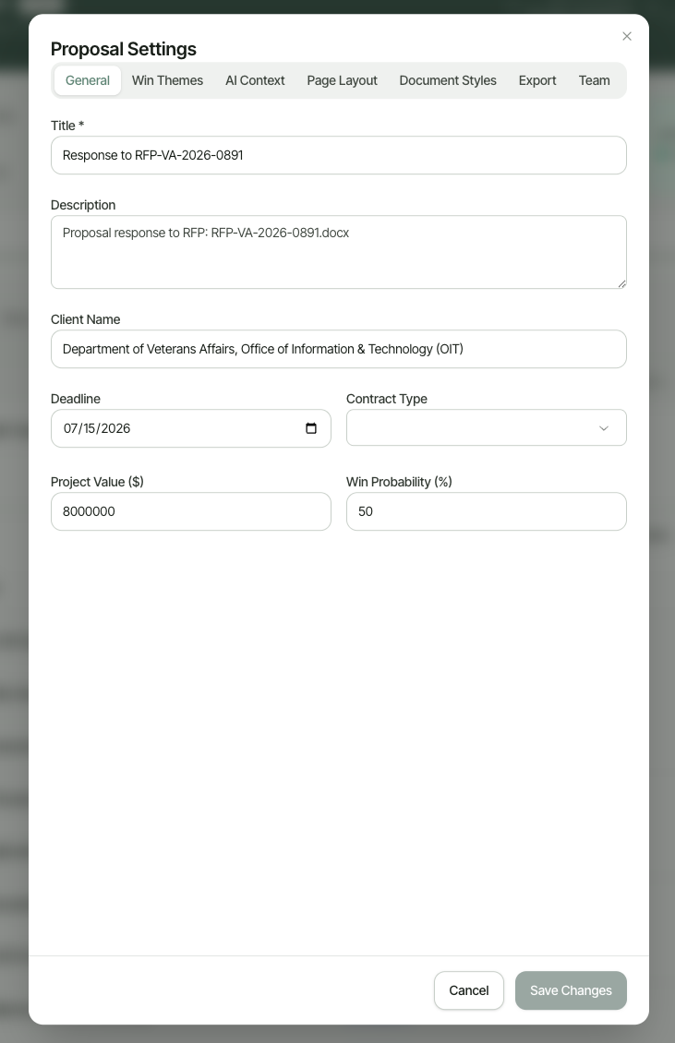Switch to the Export tab

[537, 80]
